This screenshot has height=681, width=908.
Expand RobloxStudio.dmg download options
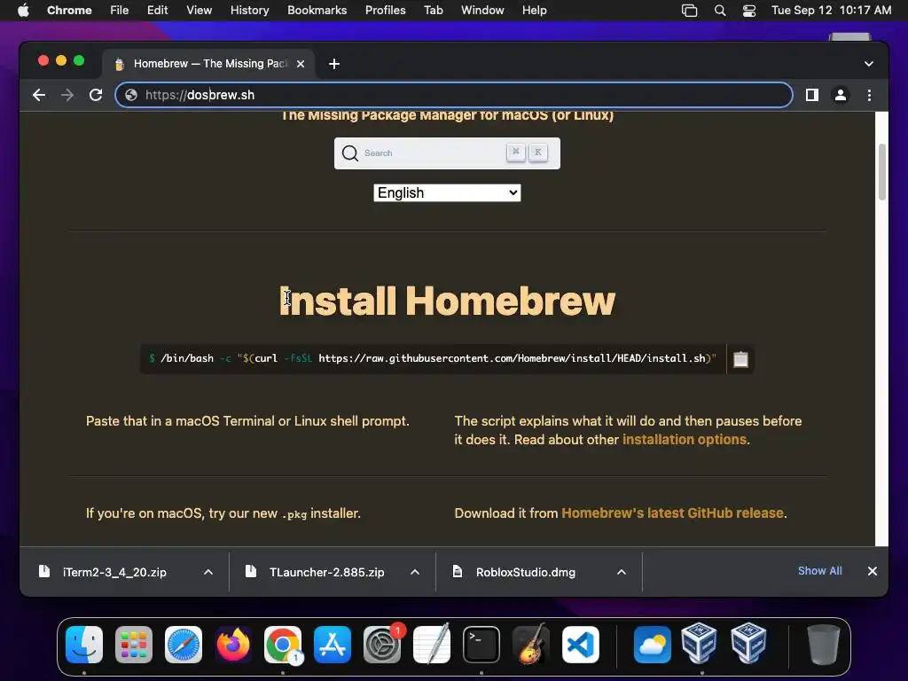point(622,572)
